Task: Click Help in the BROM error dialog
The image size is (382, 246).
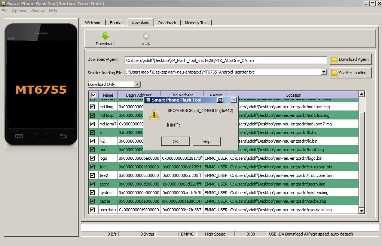Action: (207, 141)
